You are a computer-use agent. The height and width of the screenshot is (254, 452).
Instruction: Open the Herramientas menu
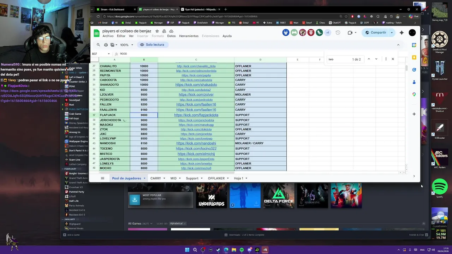[189, 36]
